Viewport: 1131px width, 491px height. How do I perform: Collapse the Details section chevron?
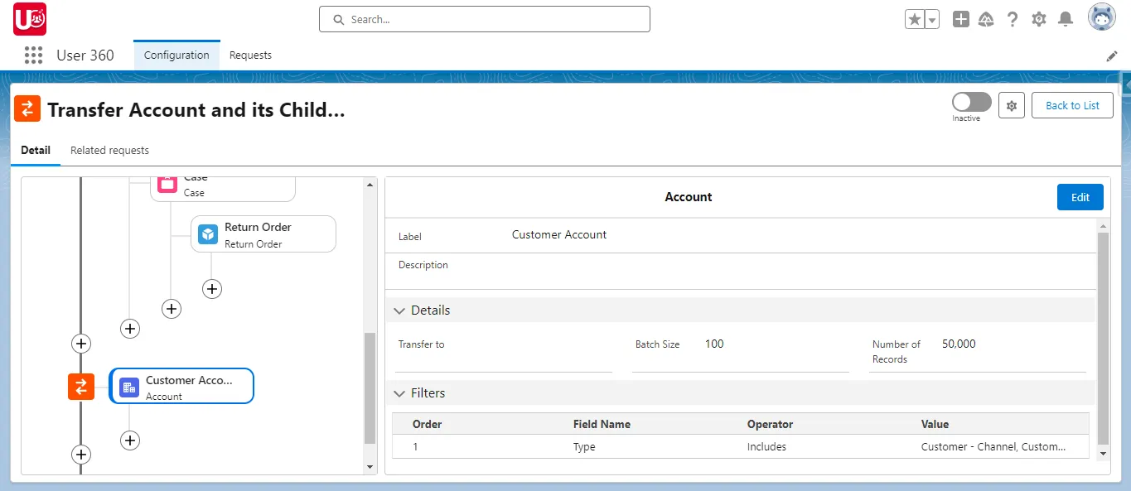[400, 310]
